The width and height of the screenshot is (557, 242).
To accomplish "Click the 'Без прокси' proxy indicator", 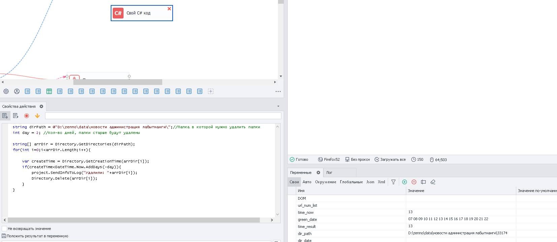I will tap(357, 159).
